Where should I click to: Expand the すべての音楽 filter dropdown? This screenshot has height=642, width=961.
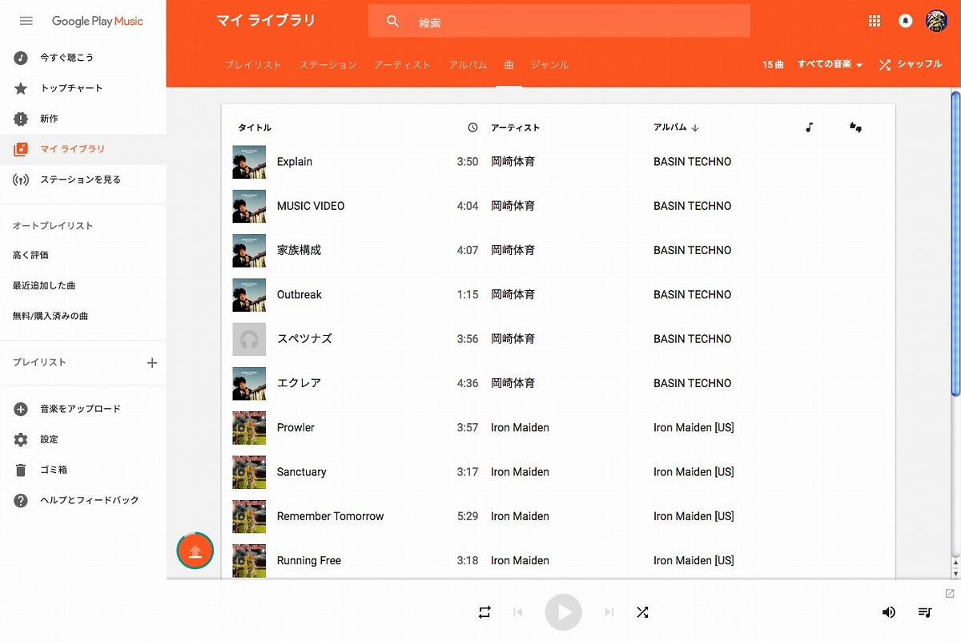pyautogui.click(x=830, y=65)
